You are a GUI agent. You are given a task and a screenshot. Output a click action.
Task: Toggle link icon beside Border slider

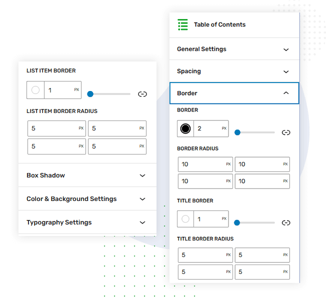point(286,132)
